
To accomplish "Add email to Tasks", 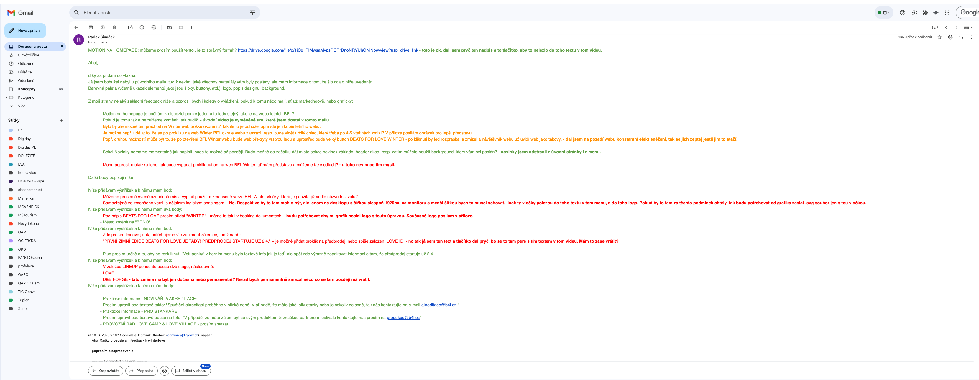I will (154, 27).
